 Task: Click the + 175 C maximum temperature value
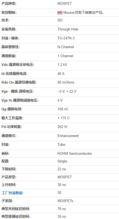pos(63,118)
